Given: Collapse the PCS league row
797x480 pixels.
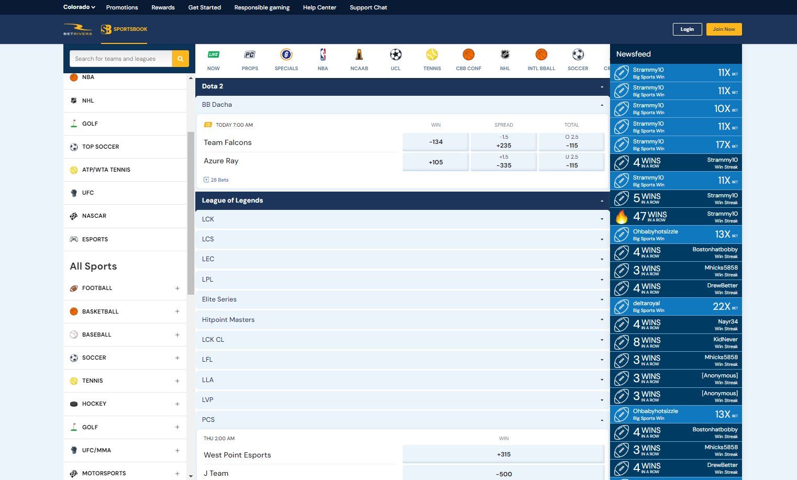Looking at the screenshot, I should tap(402, 420).
